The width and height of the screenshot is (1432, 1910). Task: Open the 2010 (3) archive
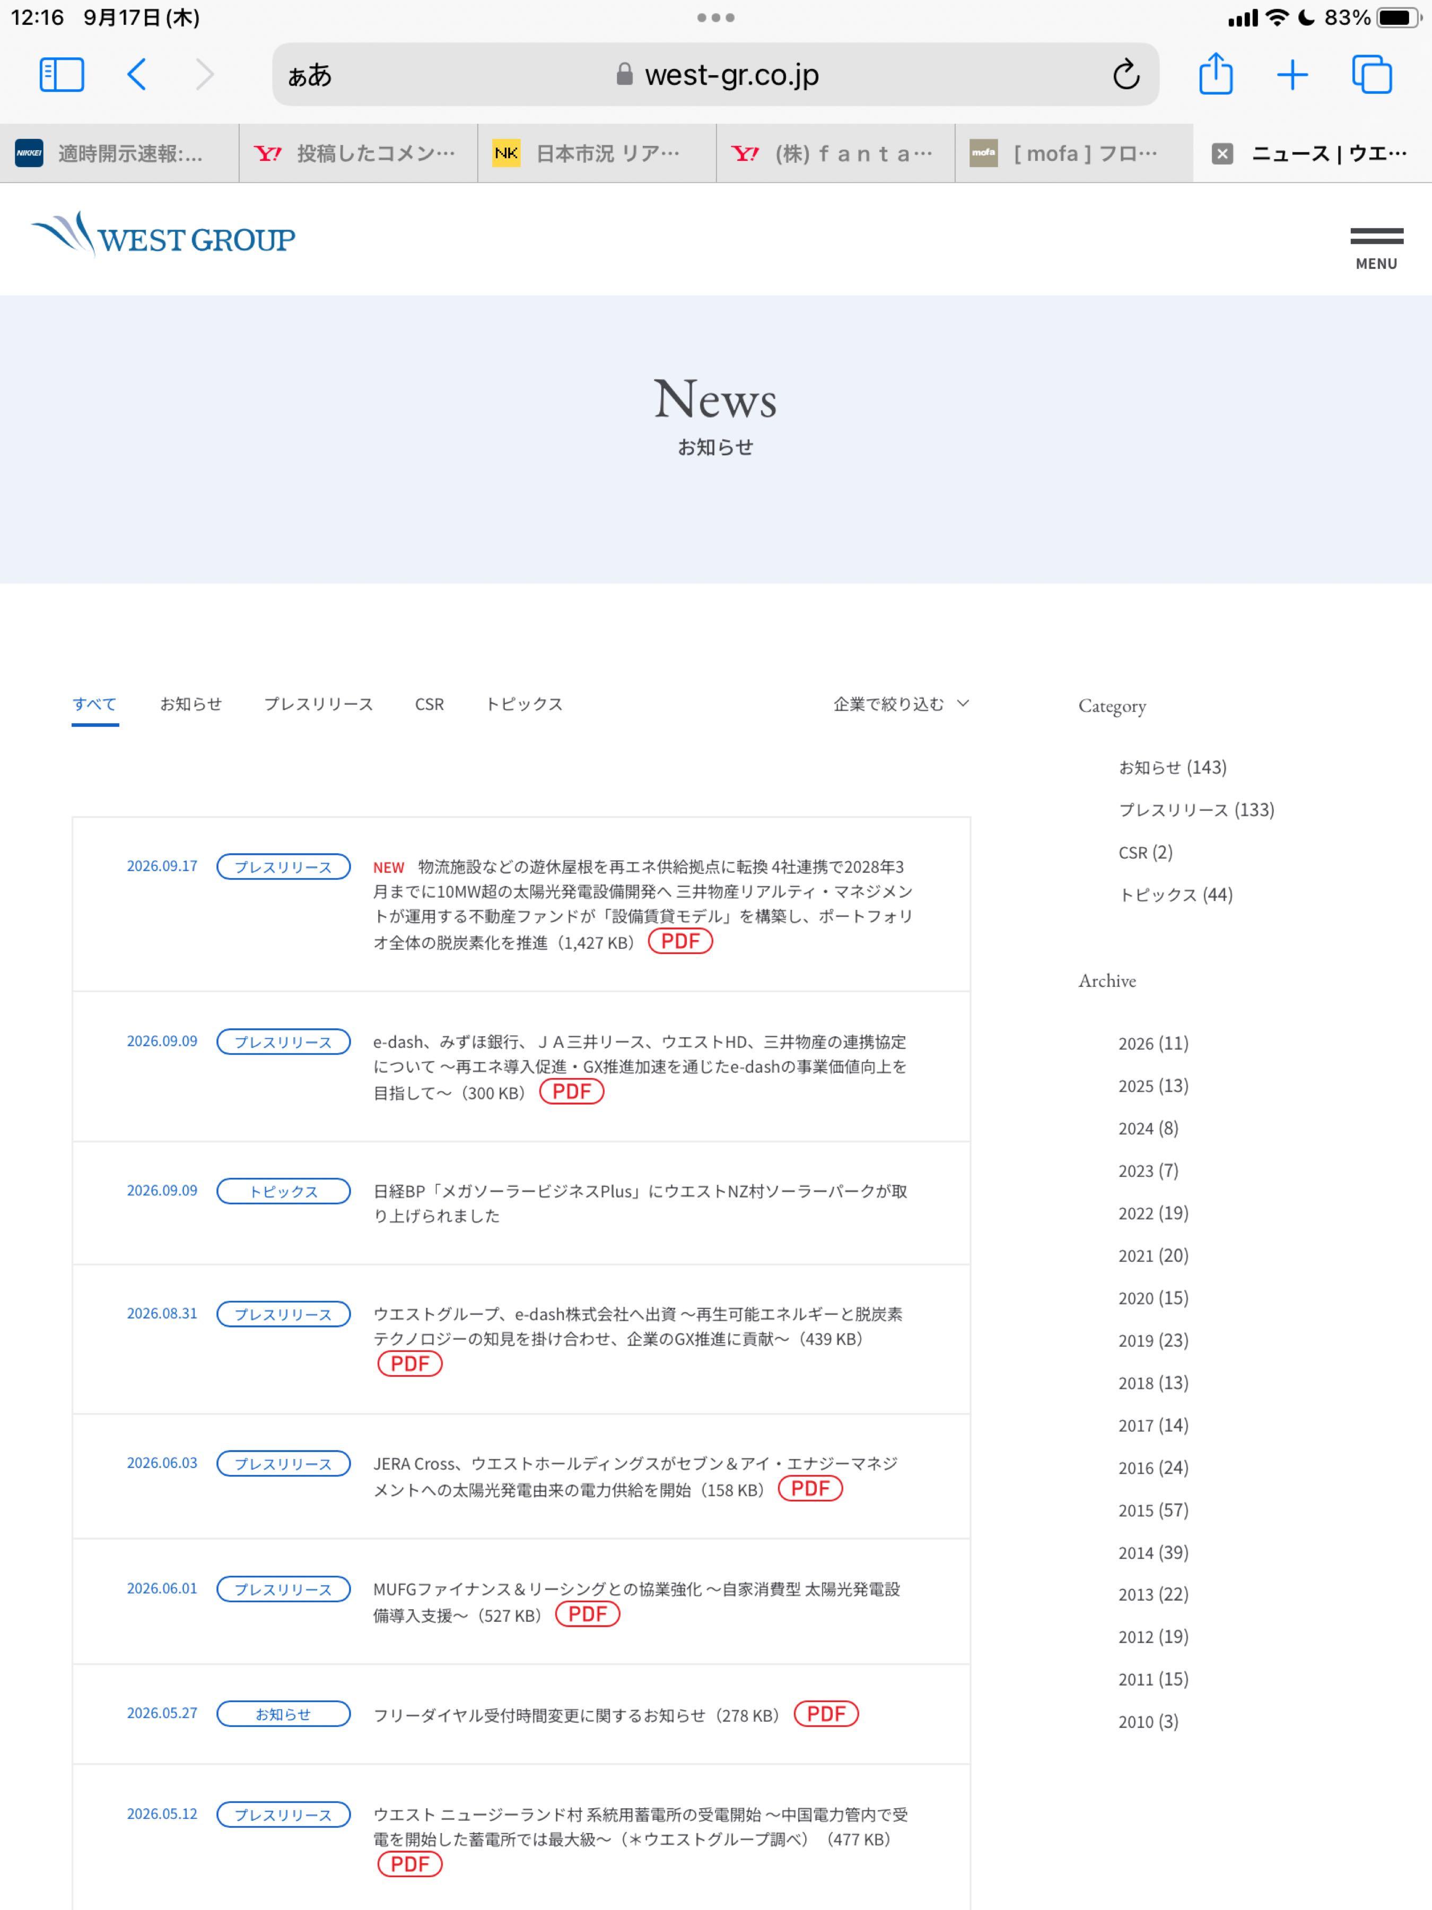(x=1148, y=1722)
